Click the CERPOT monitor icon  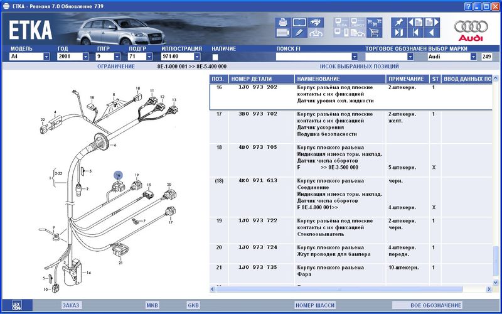(358, 23)
